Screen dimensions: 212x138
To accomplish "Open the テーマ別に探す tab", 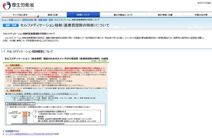I will (x=20, y=15).
